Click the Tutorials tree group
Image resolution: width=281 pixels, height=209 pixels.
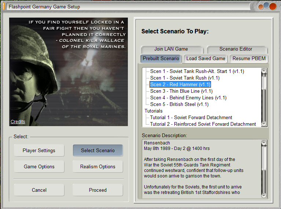pos(154,111)
